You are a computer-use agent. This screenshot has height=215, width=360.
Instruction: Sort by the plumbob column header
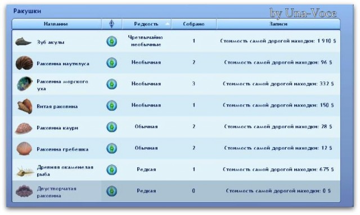point(111,24)
